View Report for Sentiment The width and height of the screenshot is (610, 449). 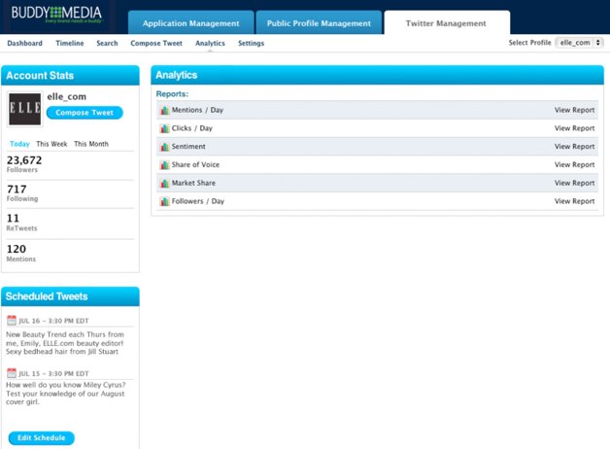[575, 147]
